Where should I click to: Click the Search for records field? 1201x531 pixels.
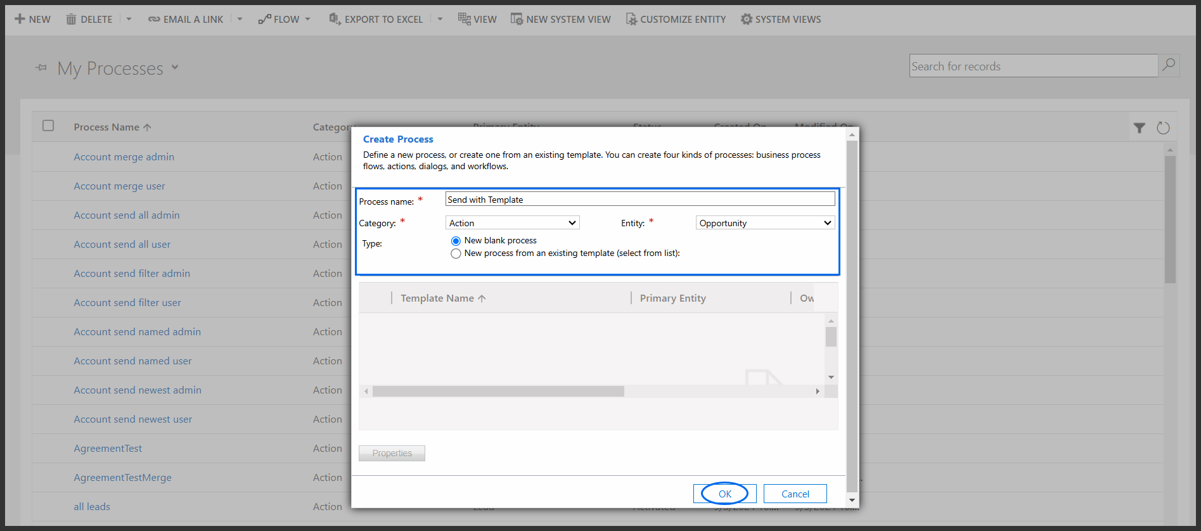click(1034, 66)
